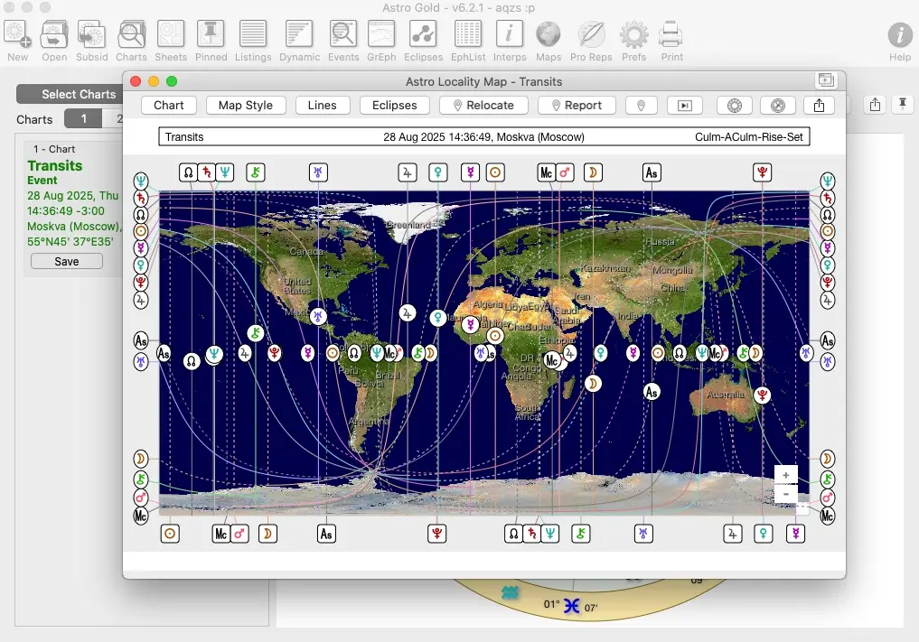Click the animate step-forward icon in map toolbar

(685, 106)
